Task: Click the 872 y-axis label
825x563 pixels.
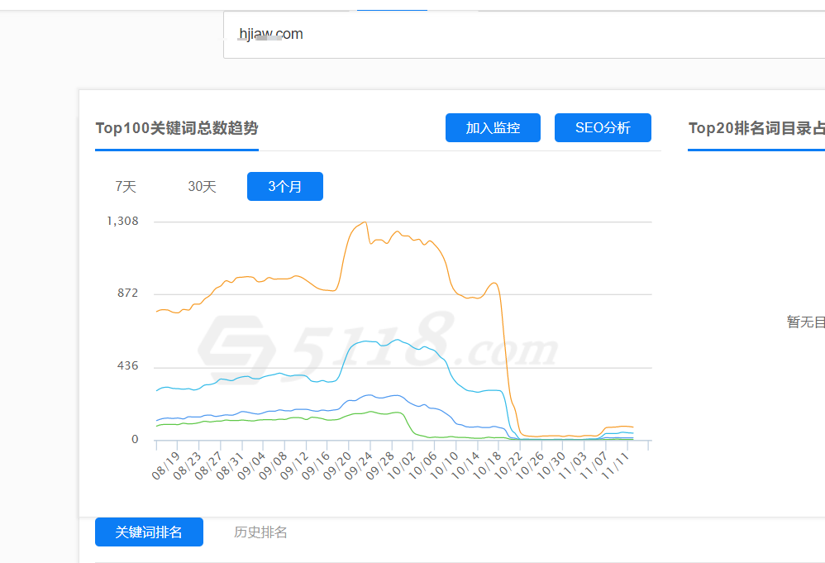Action: 128,293
